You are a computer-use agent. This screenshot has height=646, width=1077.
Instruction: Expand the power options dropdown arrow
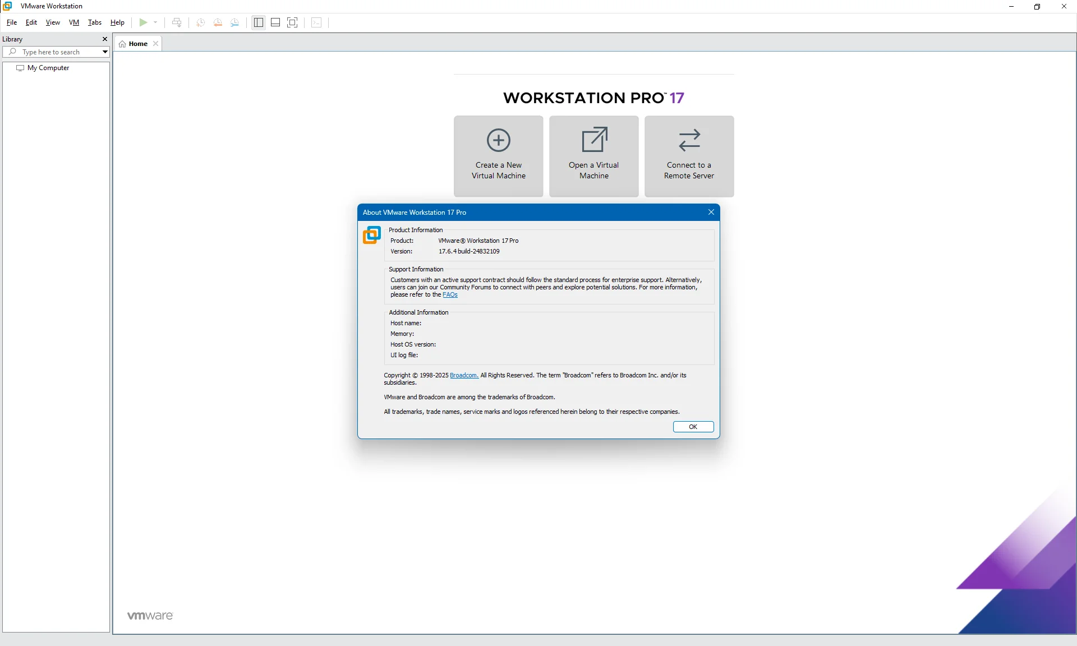click(155, 22)
